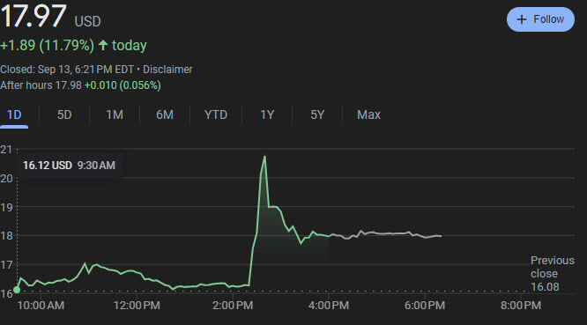
Task: Select the 1D time range tab
Action: point(14,114)
